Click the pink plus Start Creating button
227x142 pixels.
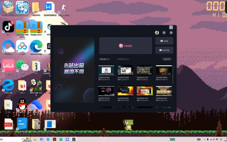tap(126, 46)
